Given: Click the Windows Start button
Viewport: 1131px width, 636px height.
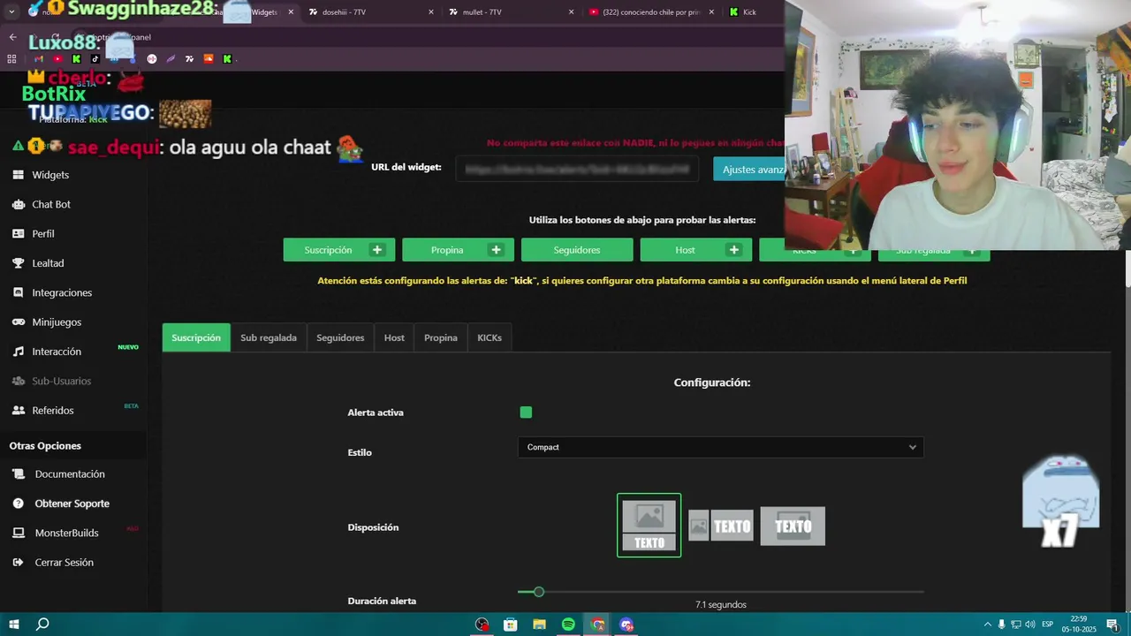Looking at the screenshot, I should [x=12, y=625].
